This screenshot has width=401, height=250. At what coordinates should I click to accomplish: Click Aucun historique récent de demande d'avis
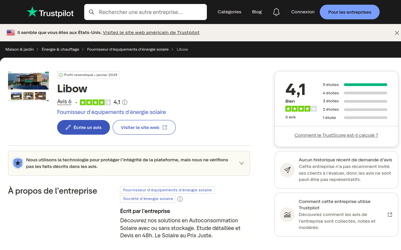point(346,160)
